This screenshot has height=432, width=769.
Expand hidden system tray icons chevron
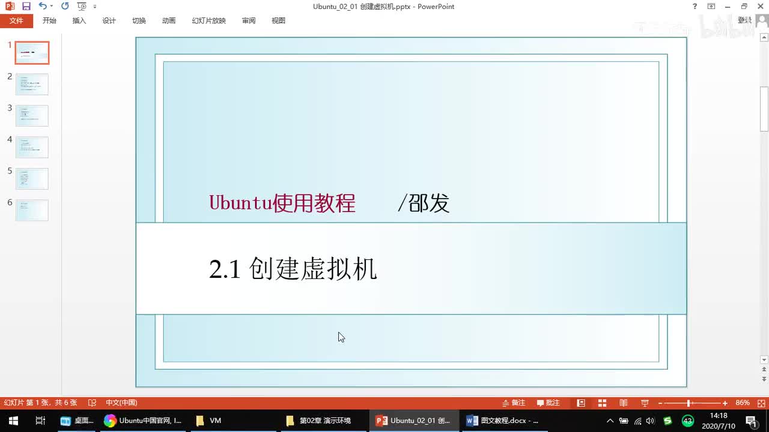610,421
